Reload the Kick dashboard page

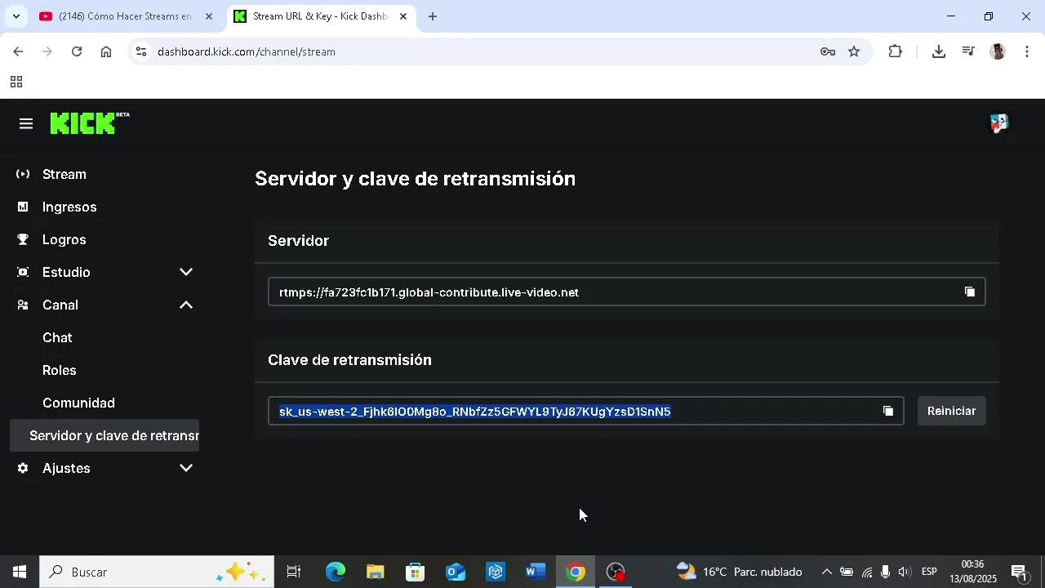click(x=77, y=51)
